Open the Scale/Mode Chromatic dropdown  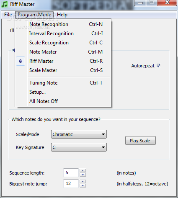point(79,134)
